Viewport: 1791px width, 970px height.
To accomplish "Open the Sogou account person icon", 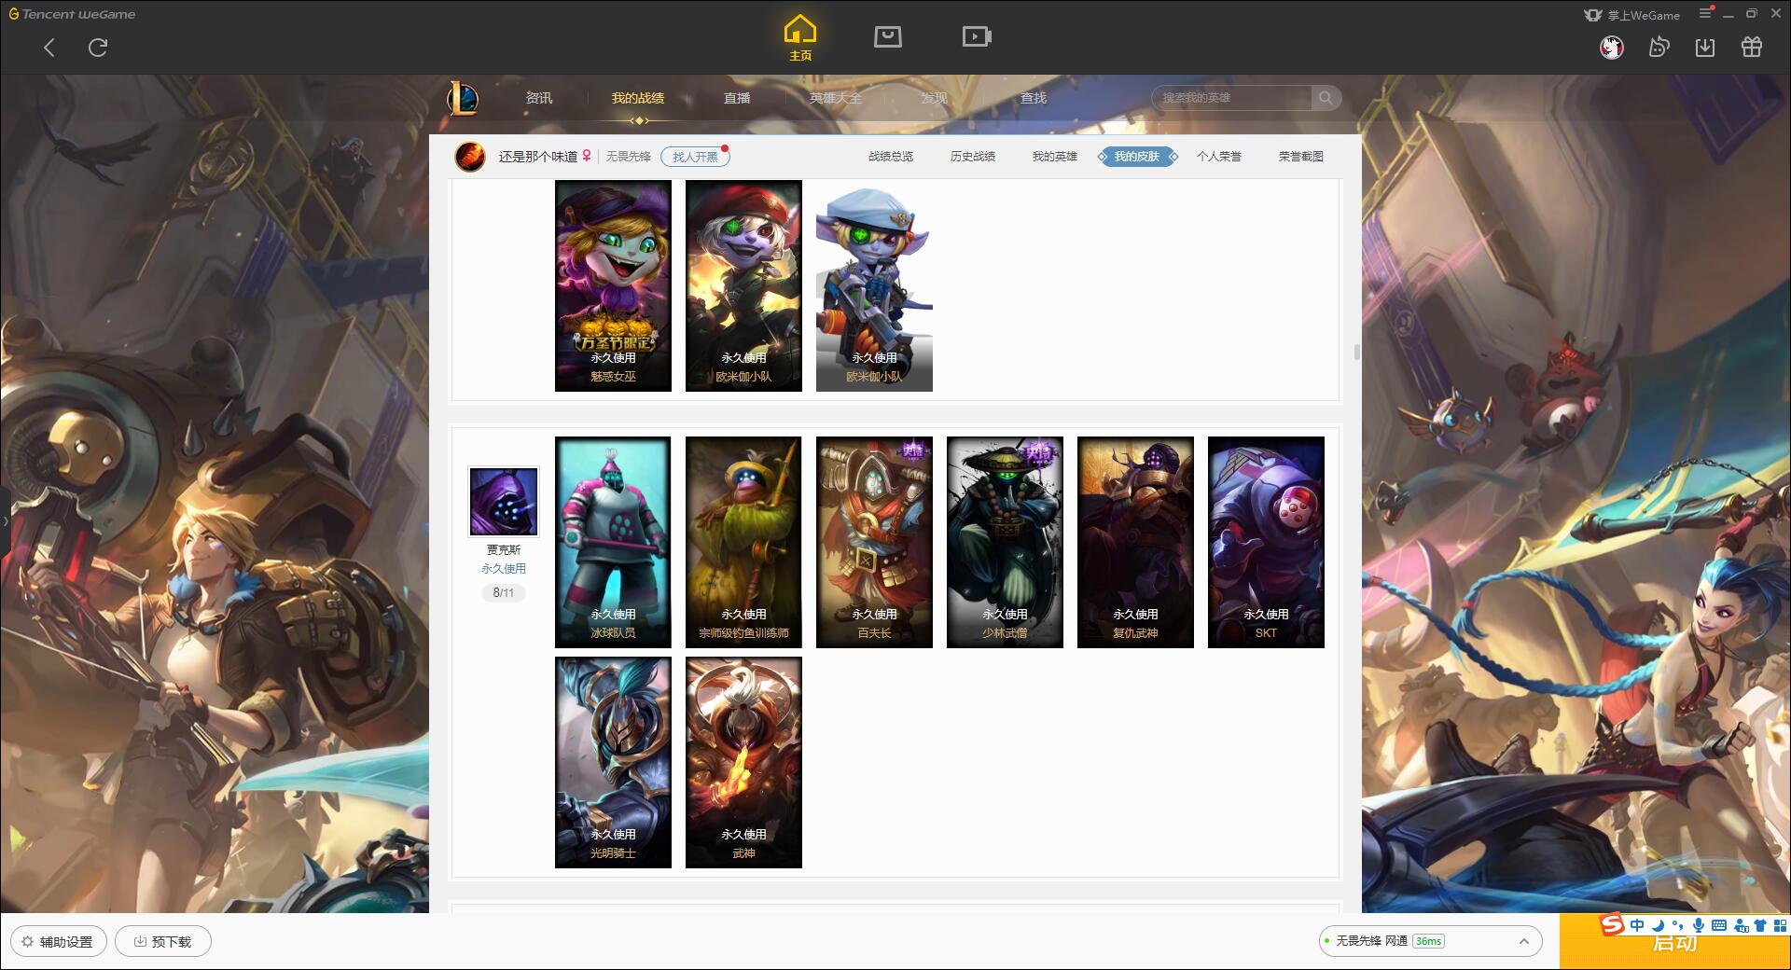I will coord(1741,925).
